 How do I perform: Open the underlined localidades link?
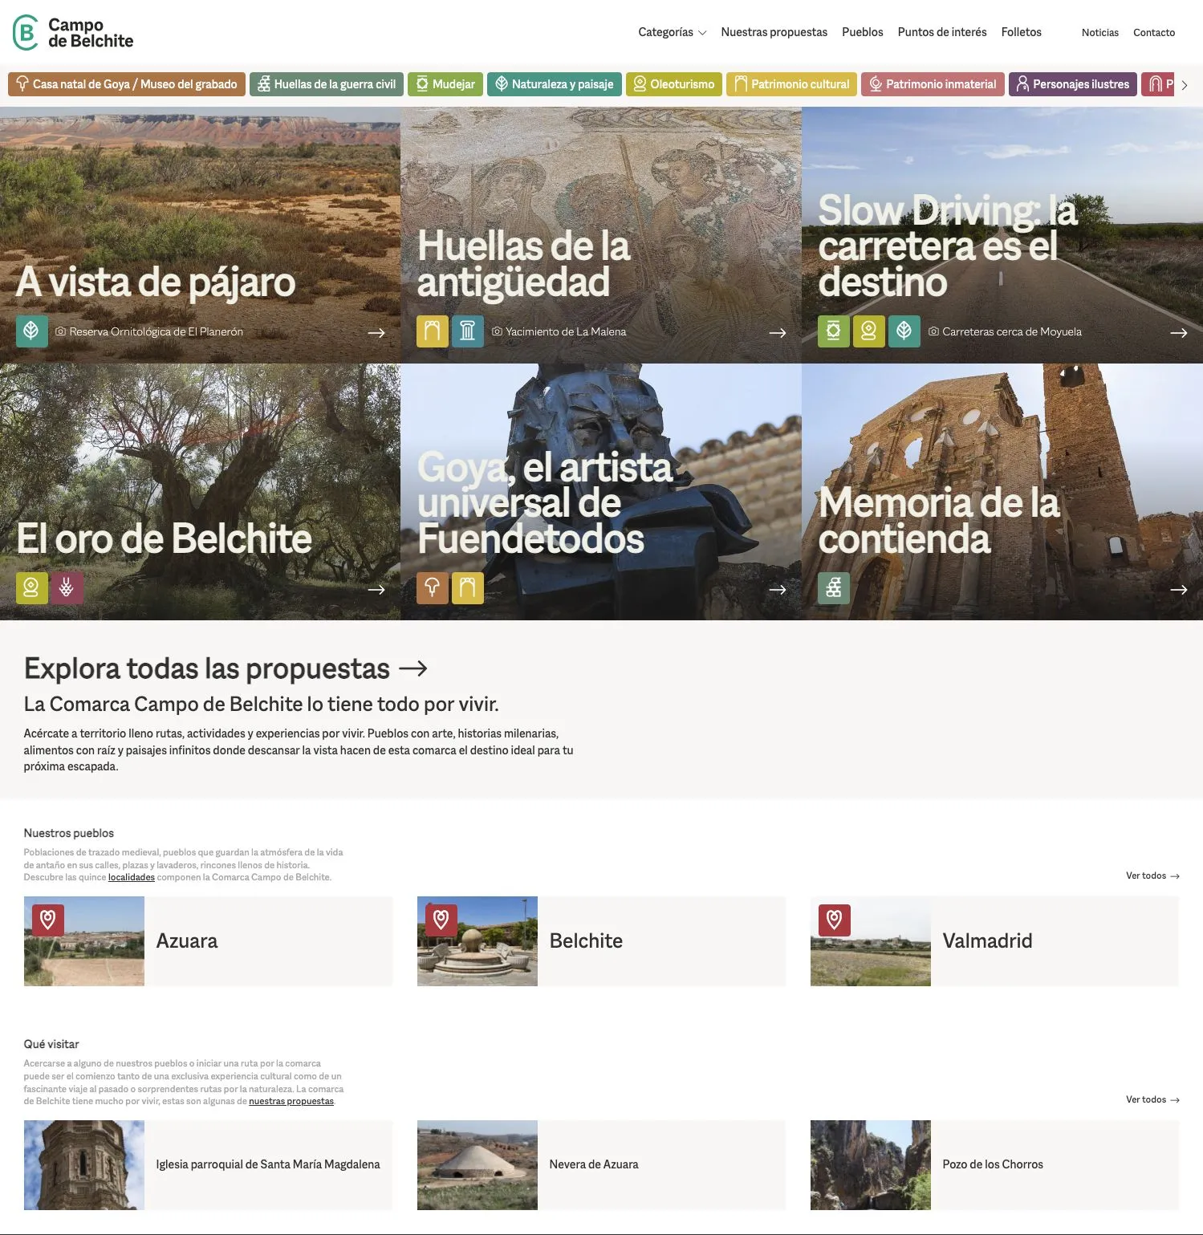(x=131, y=876)
